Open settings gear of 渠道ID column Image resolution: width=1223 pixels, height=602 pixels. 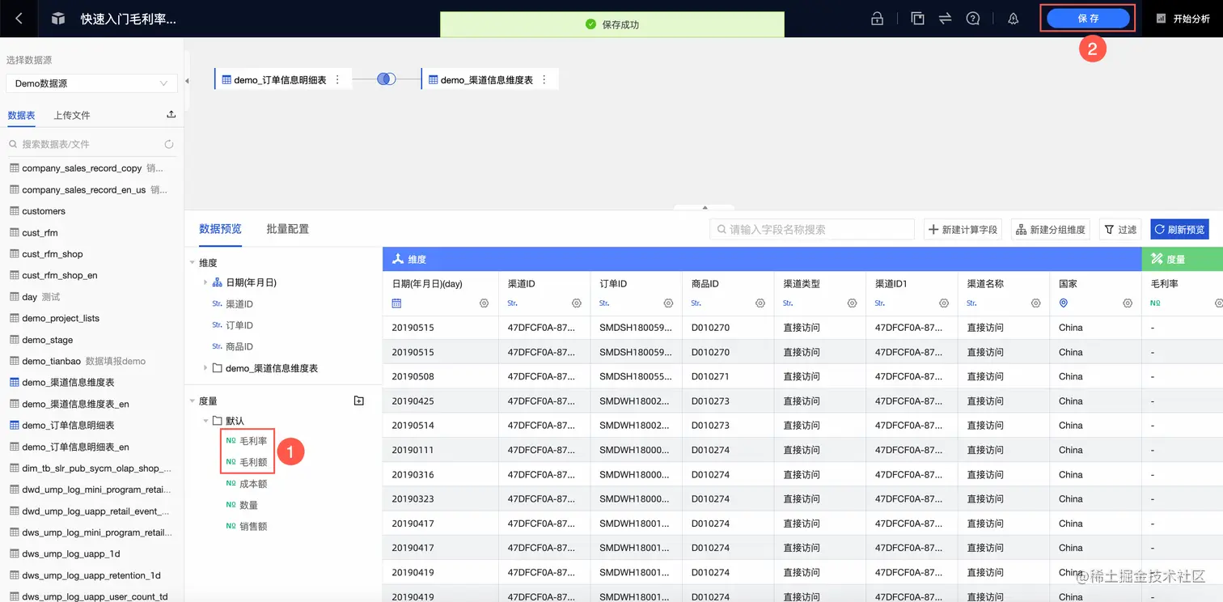(576, 303)
